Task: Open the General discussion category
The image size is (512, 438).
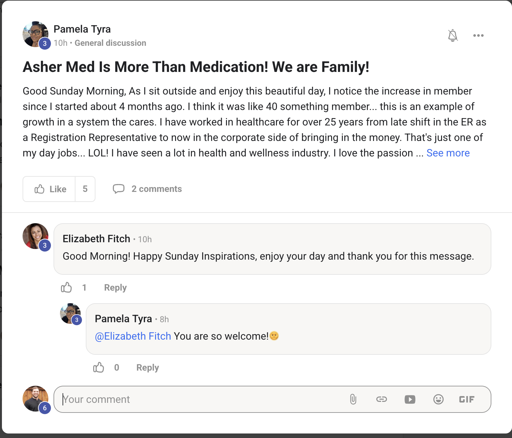Action: [110, 43]
